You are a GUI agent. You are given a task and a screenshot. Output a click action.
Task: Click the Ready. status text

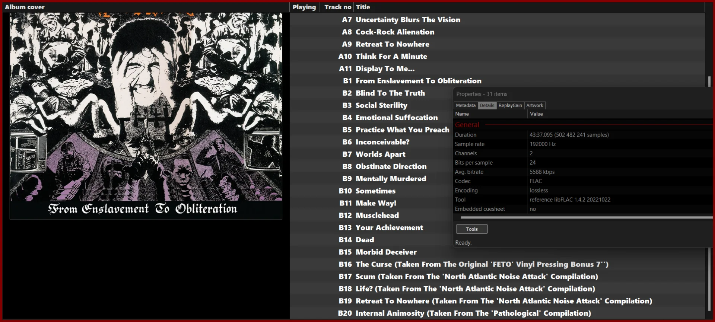[463, 243]
